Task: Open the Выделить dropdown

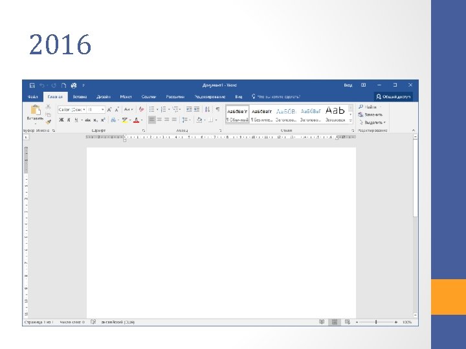Action: point(372,122)
